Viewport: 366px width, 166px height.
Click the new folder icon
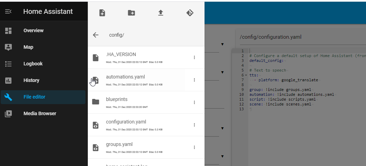click(x=131, y=13)
